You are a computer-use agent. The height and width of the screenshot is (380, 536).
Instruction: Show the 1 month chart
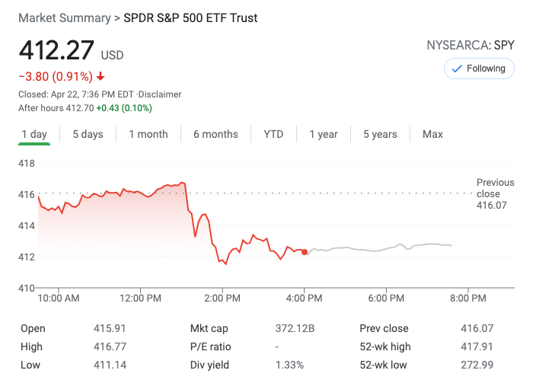click(x=148, y=134)
